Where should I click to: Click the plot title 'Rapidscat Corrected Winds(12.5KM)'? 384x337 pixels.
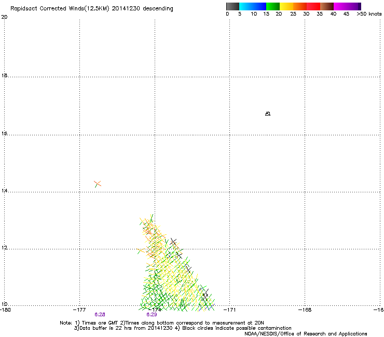(60, 9)
